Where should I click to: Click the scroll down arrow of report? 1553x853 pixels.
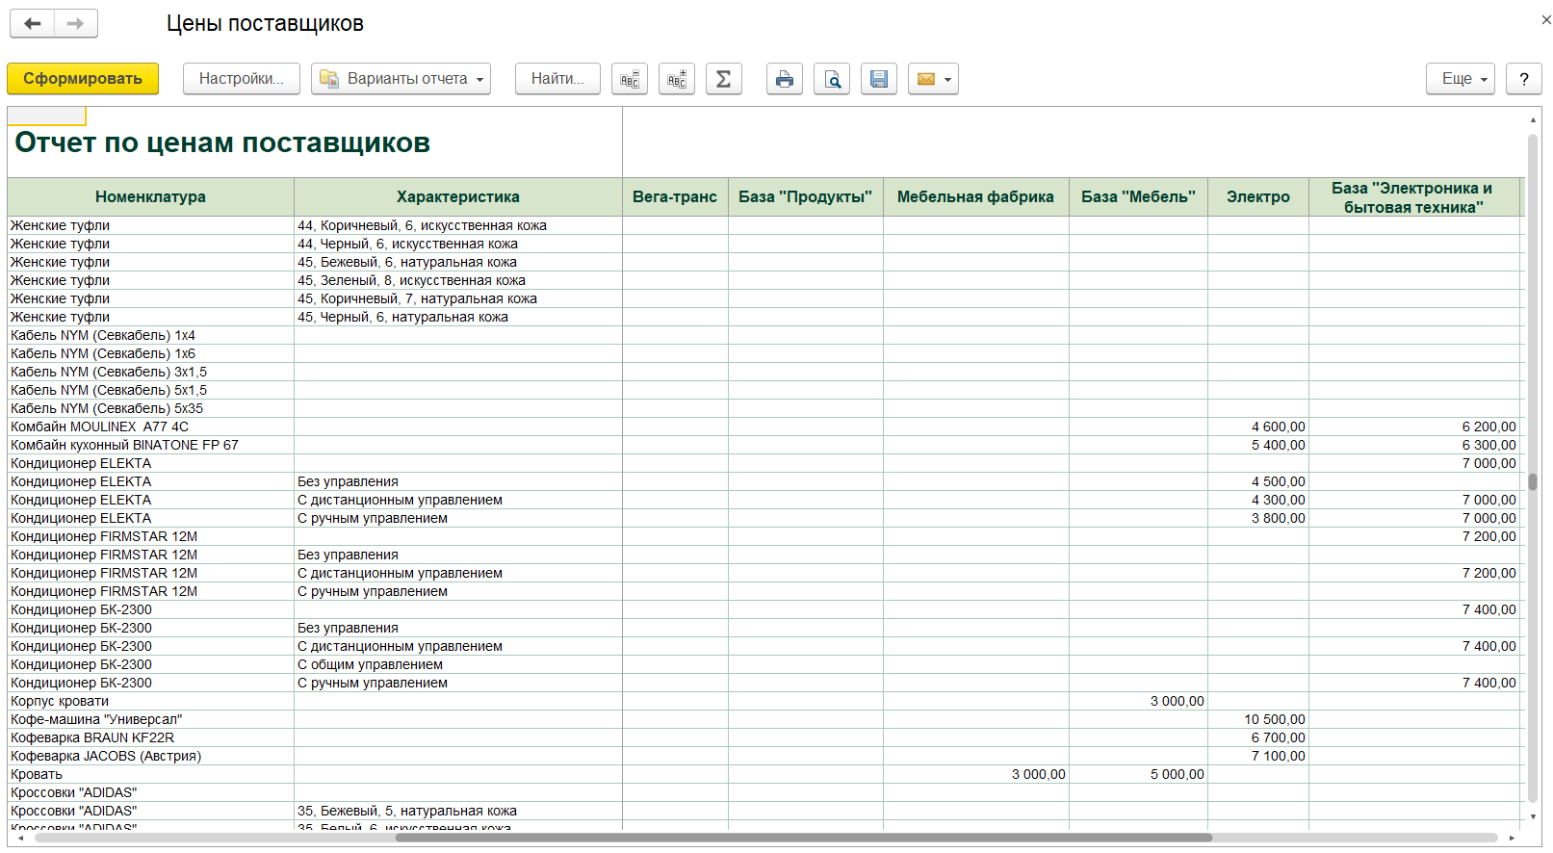tap(1533, 817)
